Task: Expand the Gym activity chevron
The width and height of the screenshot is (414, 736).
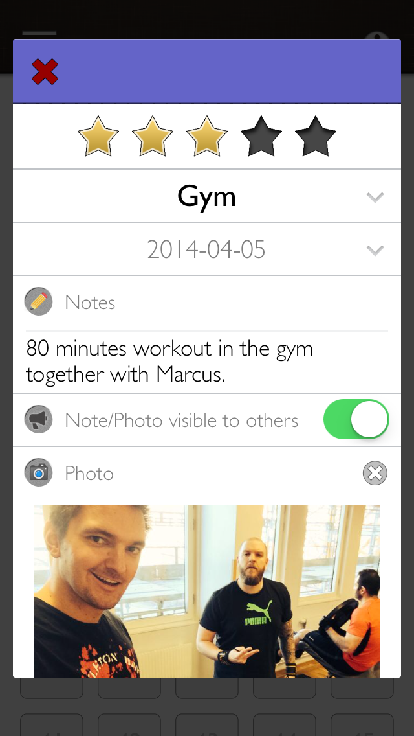Action: click(376, 197)
